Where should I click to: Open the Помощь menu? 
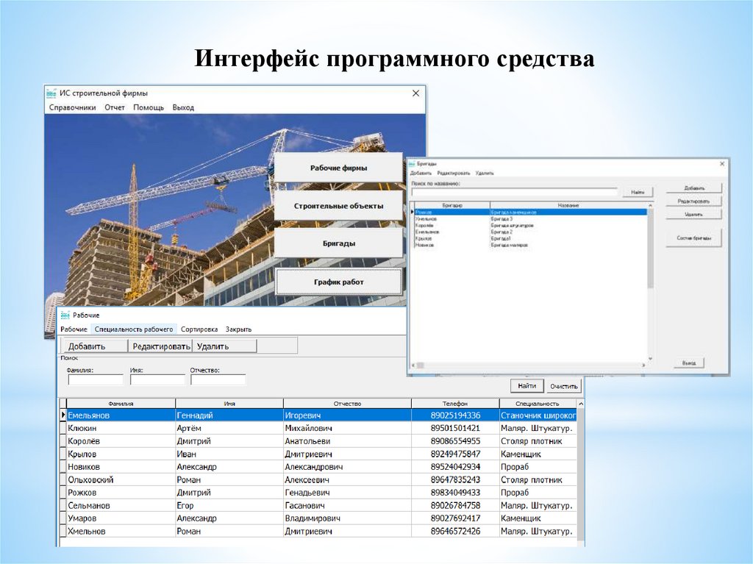click(x=149, y=107)
